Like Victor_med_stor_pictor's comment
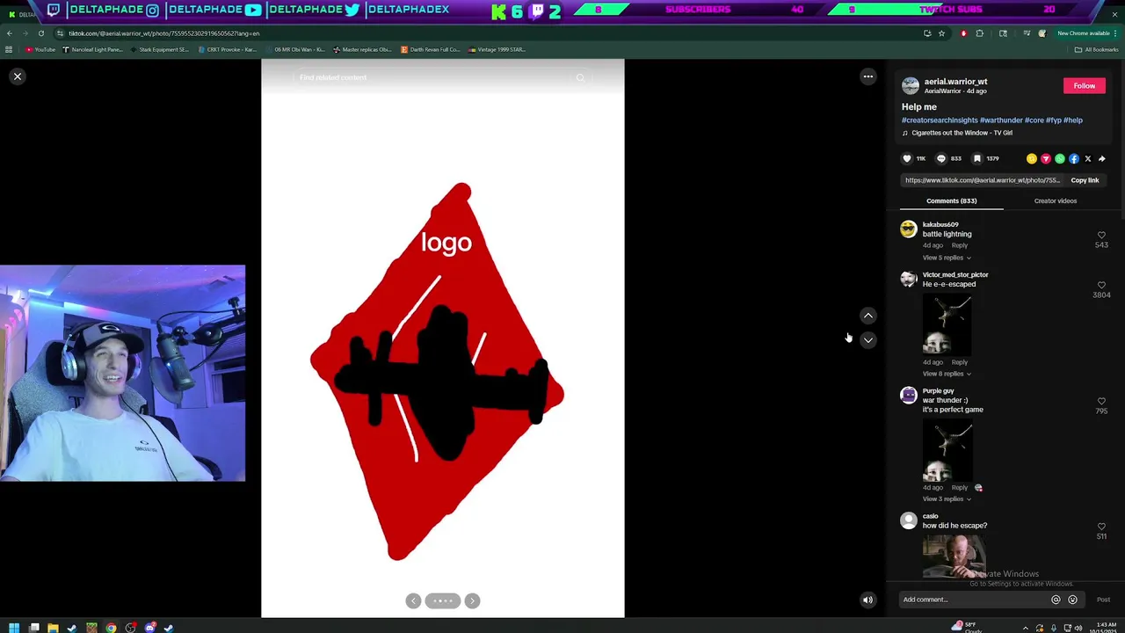1125x633 pixels. (1101, 286)
